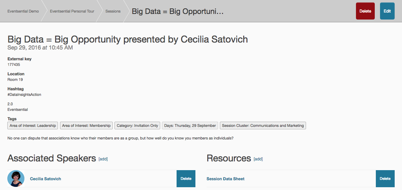Screen dimensions: 402x190
Task: Click the Days: Thursday, 29 September tag
Action: click(190, 126)
